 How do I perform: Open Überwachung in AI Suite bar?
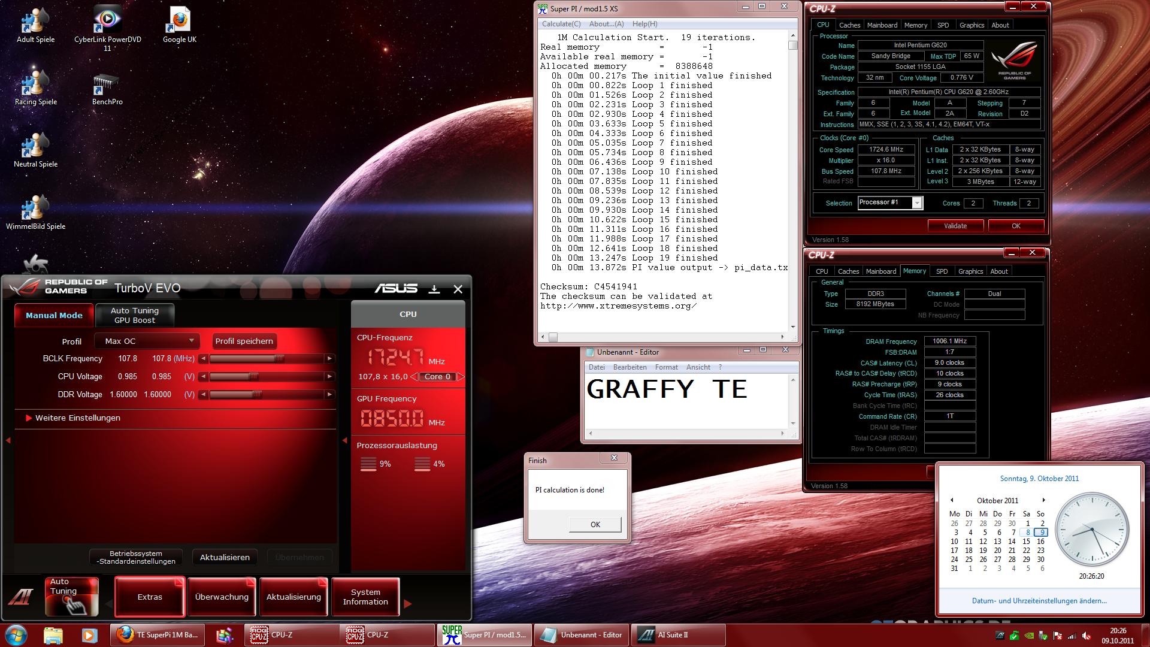222,597
